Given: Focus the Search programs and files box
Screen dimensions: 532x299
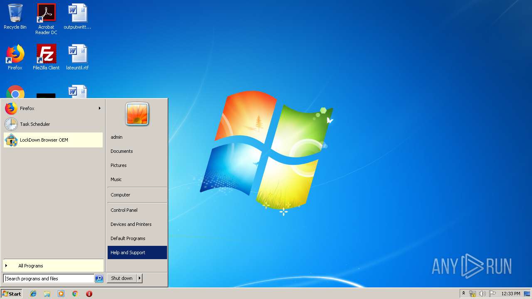Looking at the screenshot, I should pyautogui.click(x=49, y=279).
